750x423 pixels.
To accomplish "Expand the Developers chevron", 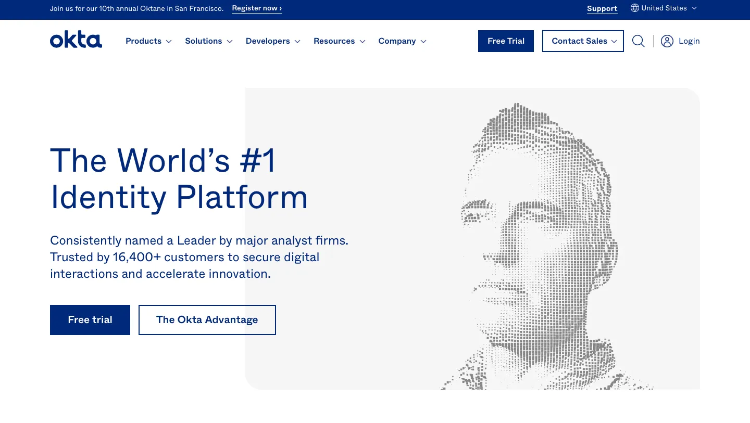I will tap(297, 42).
